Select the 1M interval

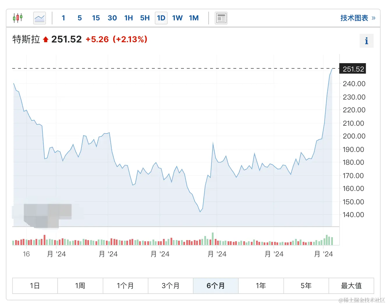194,18
